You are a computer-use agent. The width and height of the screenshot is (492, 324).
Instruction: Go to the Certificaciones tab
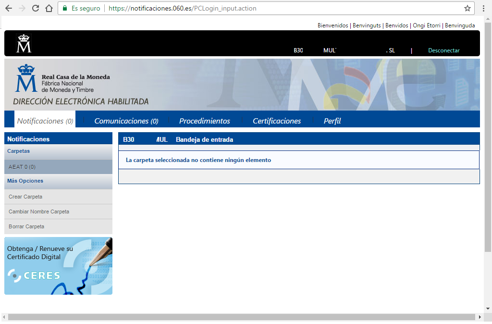[x=277, y=121]
